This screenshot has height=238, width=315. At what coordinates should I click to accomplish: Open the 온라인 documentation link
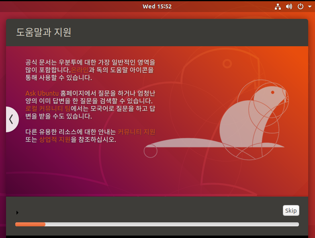[x=80, y=70]
